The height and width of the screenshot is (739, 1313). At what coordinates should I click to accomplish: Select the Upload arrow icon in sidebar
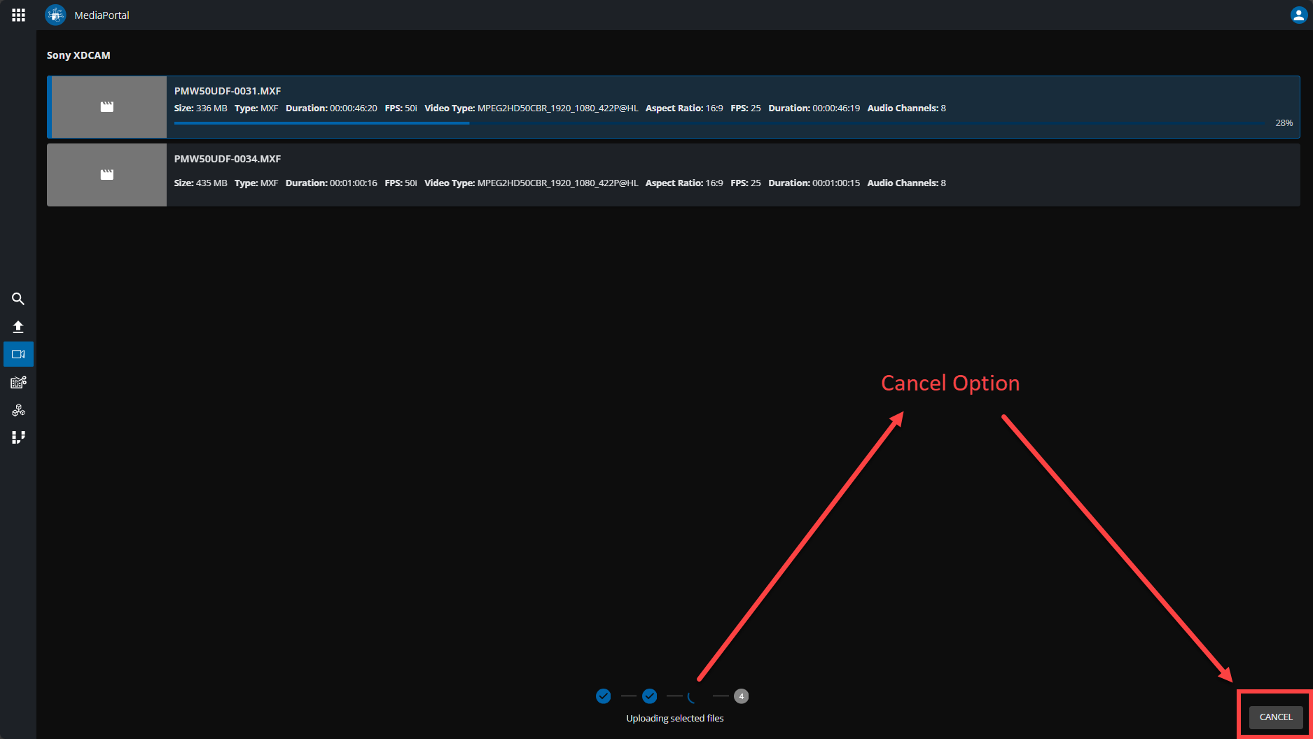(18, 327)
